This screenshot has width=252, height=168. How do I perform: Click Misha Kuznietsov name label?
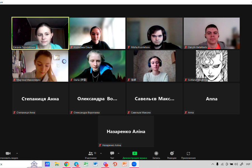pyautogui.click(x=140, y=47)
